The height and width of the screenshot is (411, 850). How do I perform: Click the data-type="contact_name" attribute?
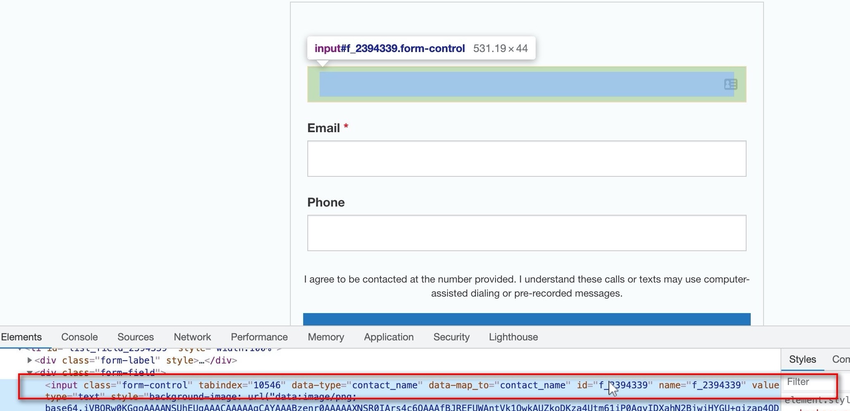[357, 385]
